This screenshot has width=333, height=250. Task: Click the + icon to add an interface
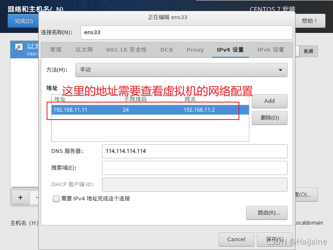20,197
